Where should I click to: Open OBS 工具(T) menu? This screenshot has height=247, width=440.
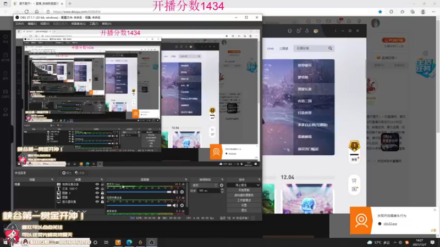[94, 24]
